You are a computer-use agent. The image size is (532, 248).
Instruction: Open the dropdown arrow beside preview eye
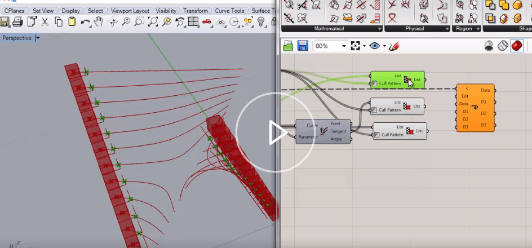[x=384, y=46]
